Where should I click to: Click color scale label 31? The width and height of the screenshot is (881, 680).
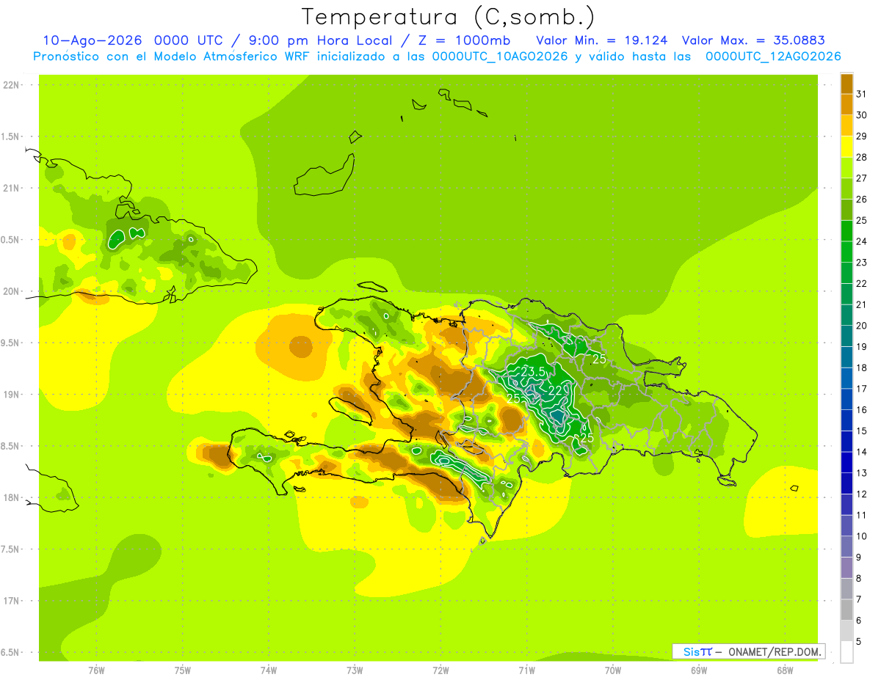point(862,94)
